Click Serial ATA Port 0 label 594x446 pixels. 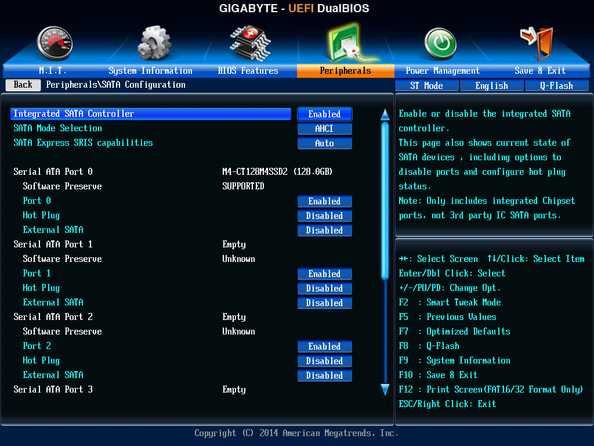(x=53, y=172)
